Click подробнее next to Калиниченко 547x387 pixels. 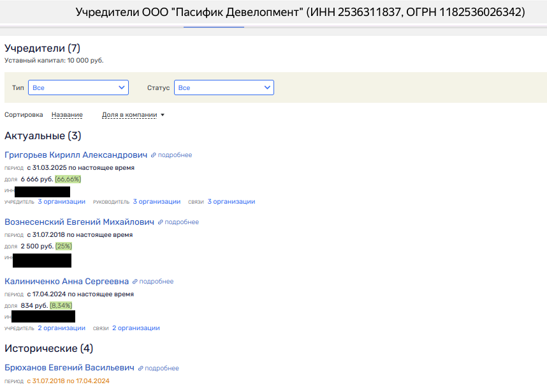156,282
